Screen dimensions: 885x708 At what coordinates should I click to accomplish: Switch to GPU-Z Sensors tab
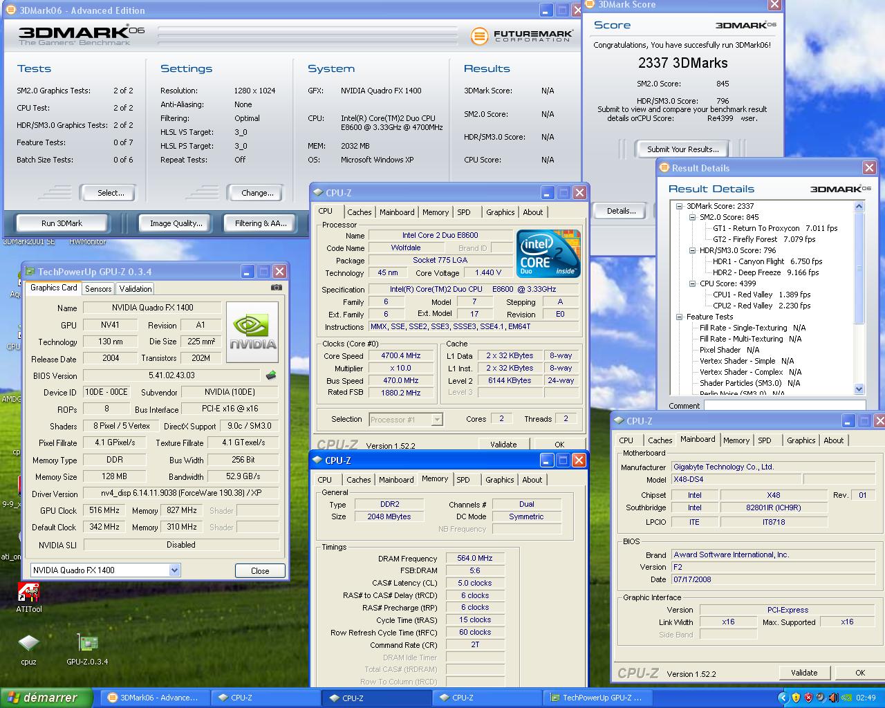pyautogui.click(x=98, y=289)
